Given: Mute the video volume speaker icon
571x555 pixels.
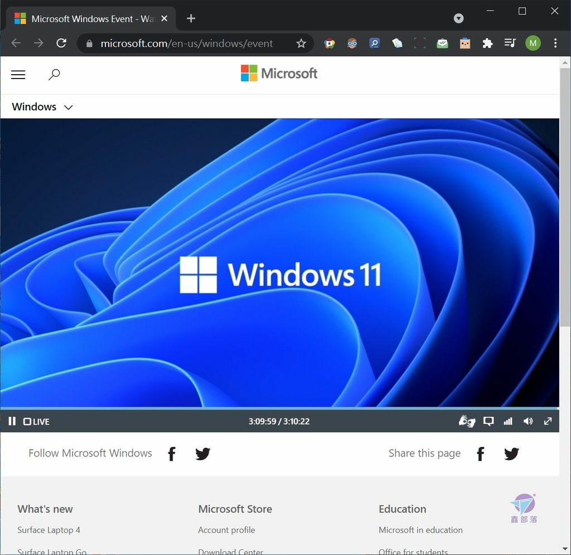Looking at the screenshot, I should click(x=528, y=421).
